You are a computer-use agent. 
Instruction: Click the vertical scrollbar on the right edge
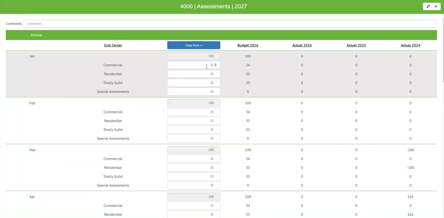pos(443,50)
